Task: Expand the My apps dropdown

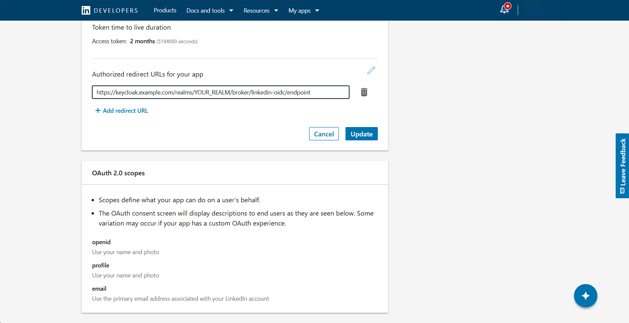Action: [x=304, y=11]
